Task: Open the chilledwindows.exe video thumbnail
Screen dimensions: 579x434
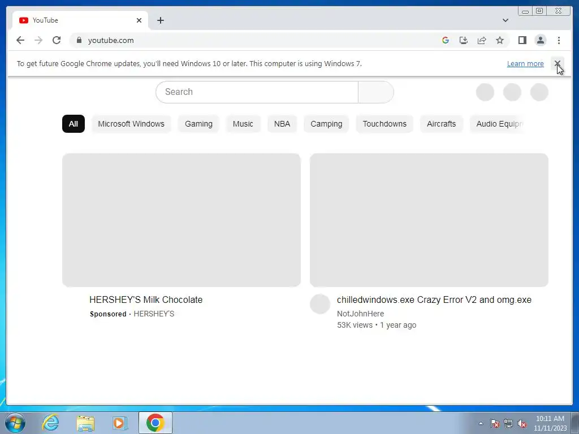Action: (x=429, y=220)
